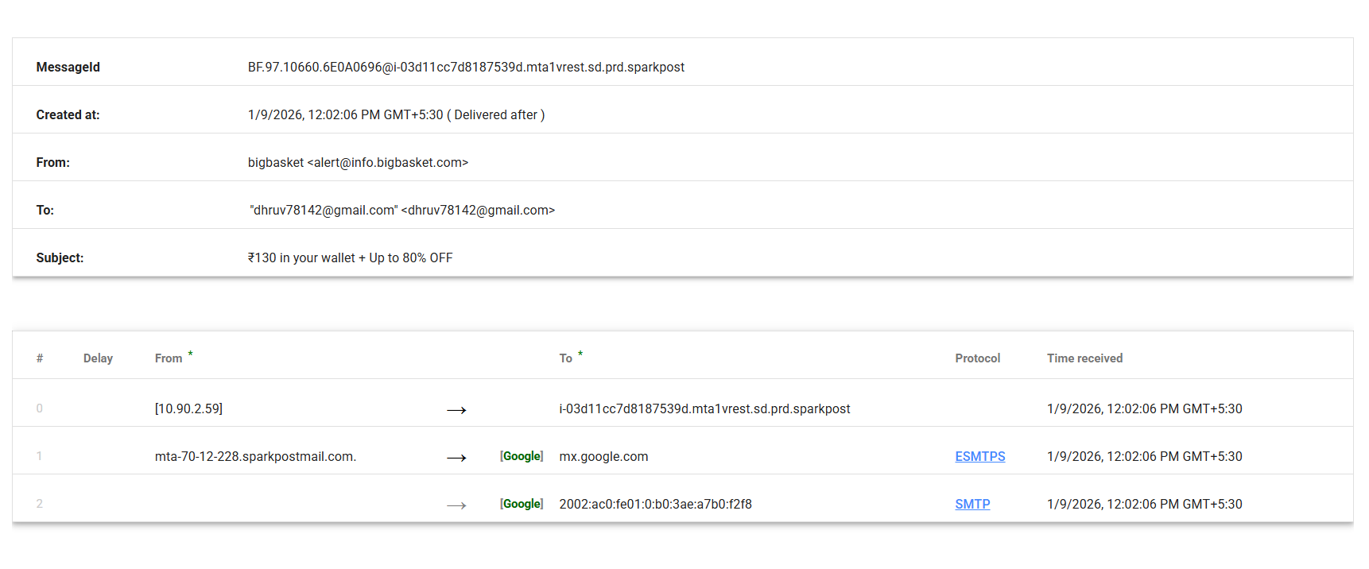Click the subject line about ₹130 wallet
Screen dimensions: 1369x569
(x=350, y=258)
